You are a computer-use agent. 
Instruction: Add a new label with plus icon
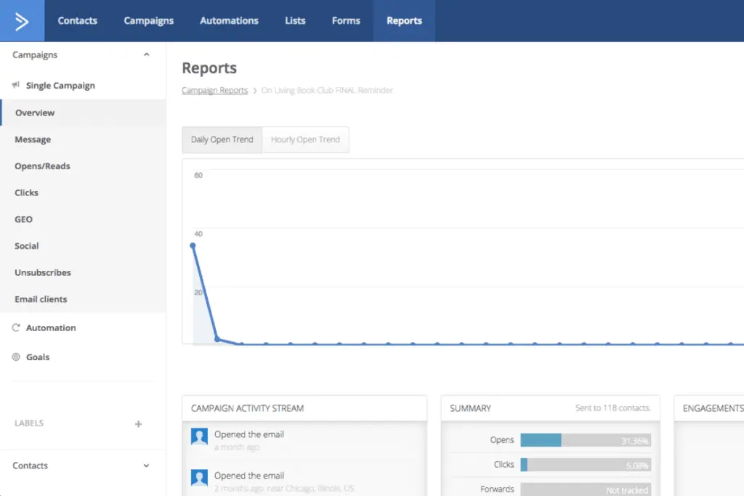(x=138, y=424)
